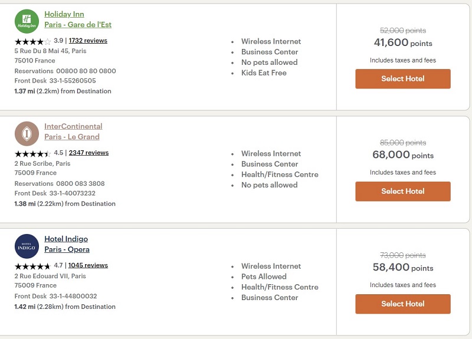
Task: Click InterContinental 4.5 star rating icons
Action: [x=33, y=154]
